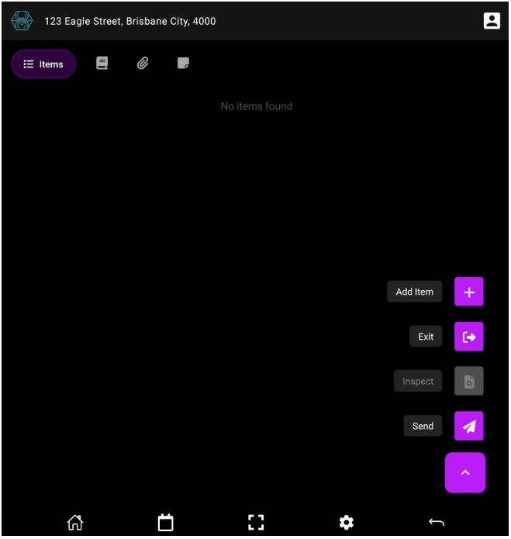This screenshot has width=511, height=539.
Task: Go to Home in bottom navigation
Action: 75,523
